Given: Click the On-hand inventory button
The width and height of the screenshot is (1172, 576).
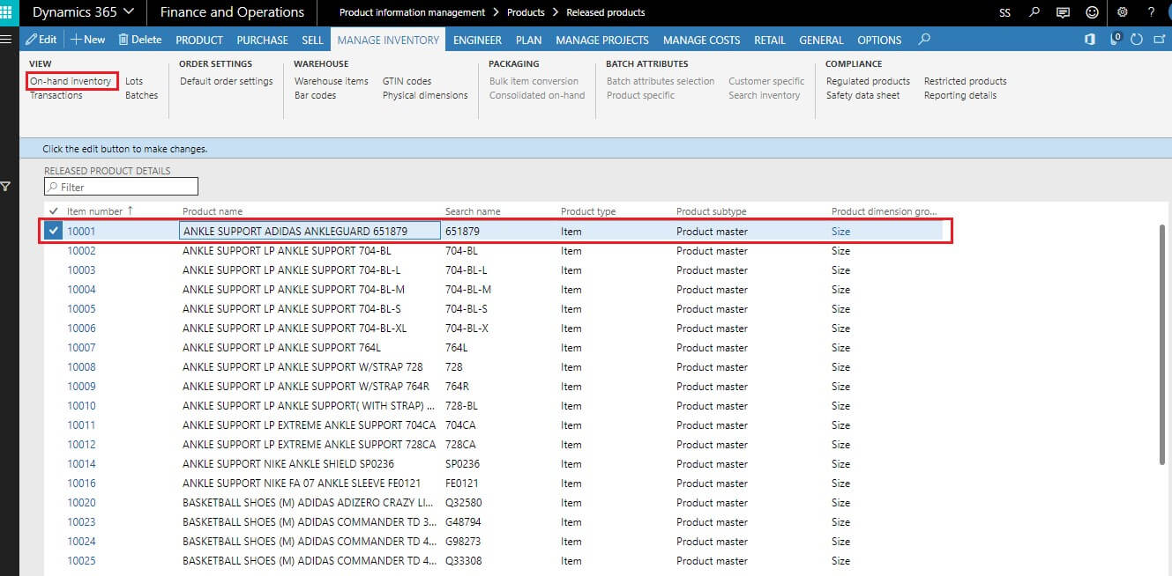Looking at the screenshot, I should click(71, 81).
